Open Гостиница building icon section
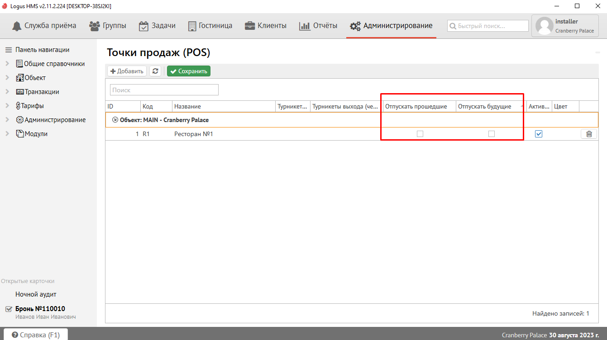 pyautogui.click(x=192, y=26)
